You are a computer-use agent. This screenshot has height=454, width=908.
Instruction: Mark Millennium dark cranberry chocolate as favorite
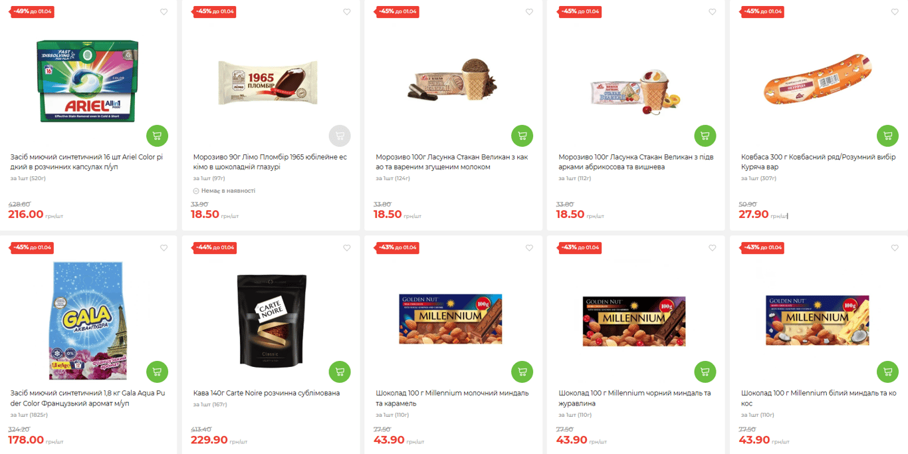[x=713, y=248]
